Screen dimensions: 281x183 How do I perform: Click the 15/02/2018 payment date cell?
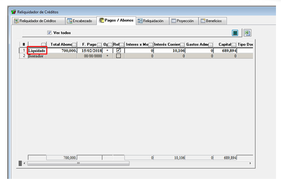point(89,51)
